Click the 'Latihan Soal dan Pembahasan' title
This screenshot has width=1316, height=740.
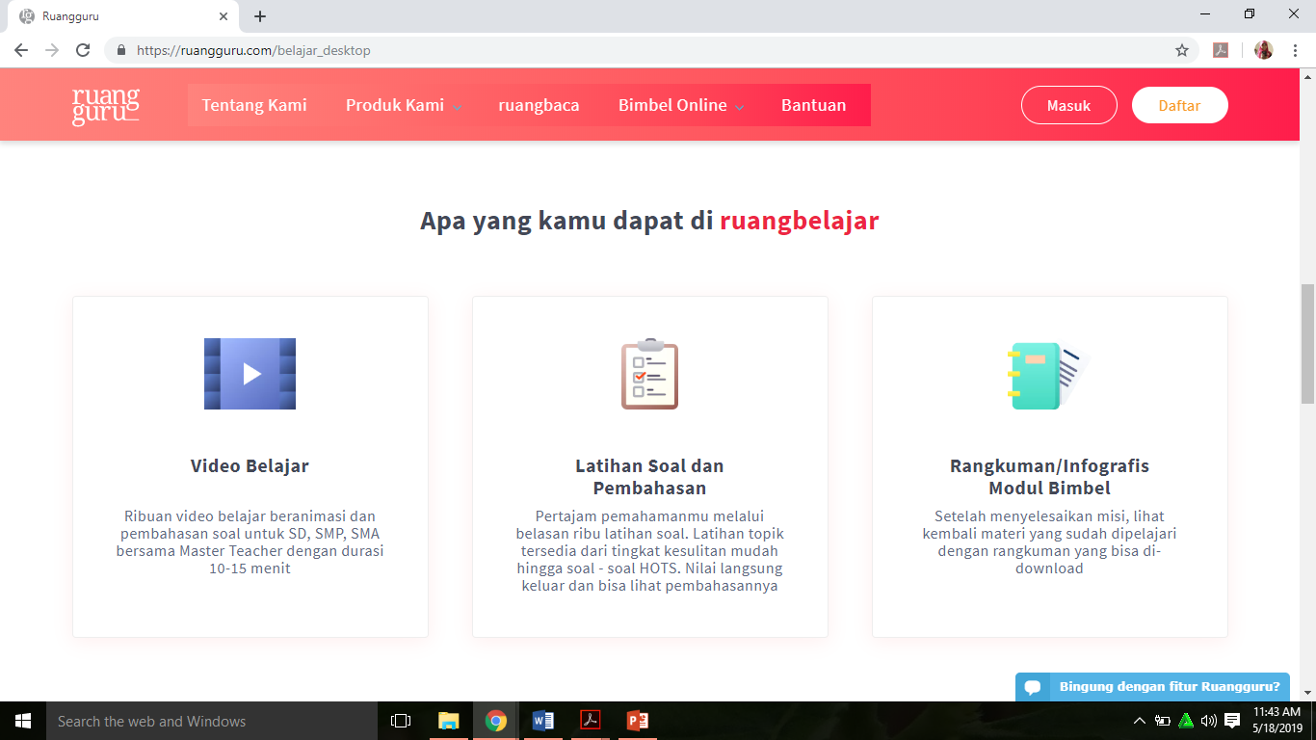(x=649, y=477)
